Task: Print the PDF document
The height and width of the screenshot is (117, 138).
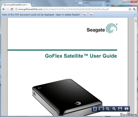Action: click(126, 109)
